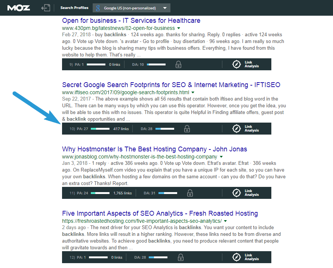Open Link Analysis for result 9

pyautogui.click(x=252, y=64)
